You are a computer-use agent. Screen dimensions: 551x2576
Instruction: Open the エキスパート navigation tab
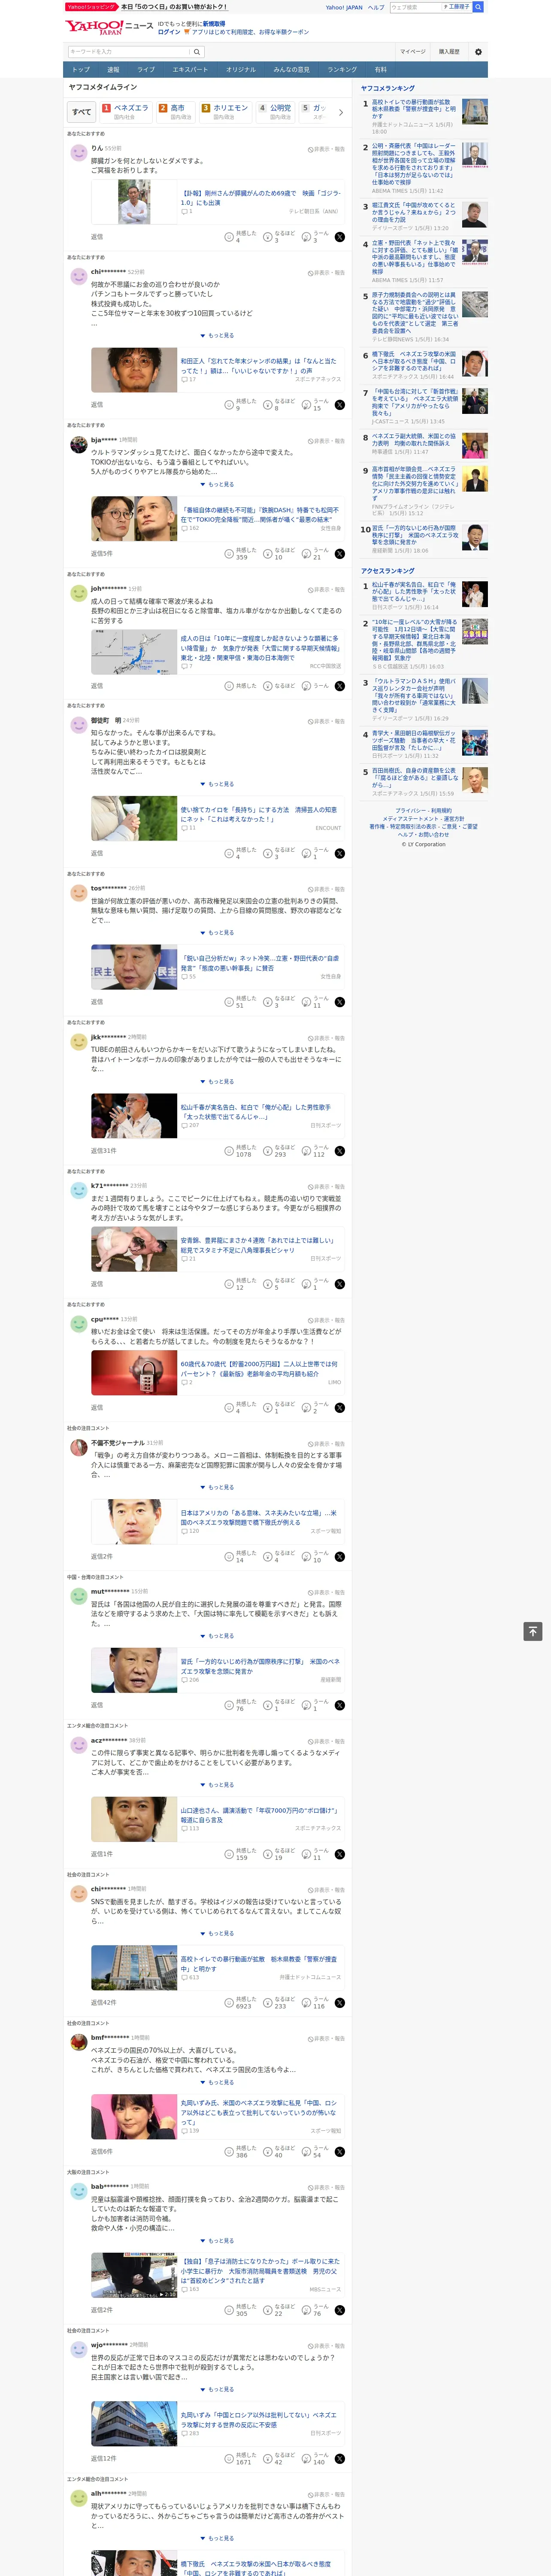tap(190, 70)
